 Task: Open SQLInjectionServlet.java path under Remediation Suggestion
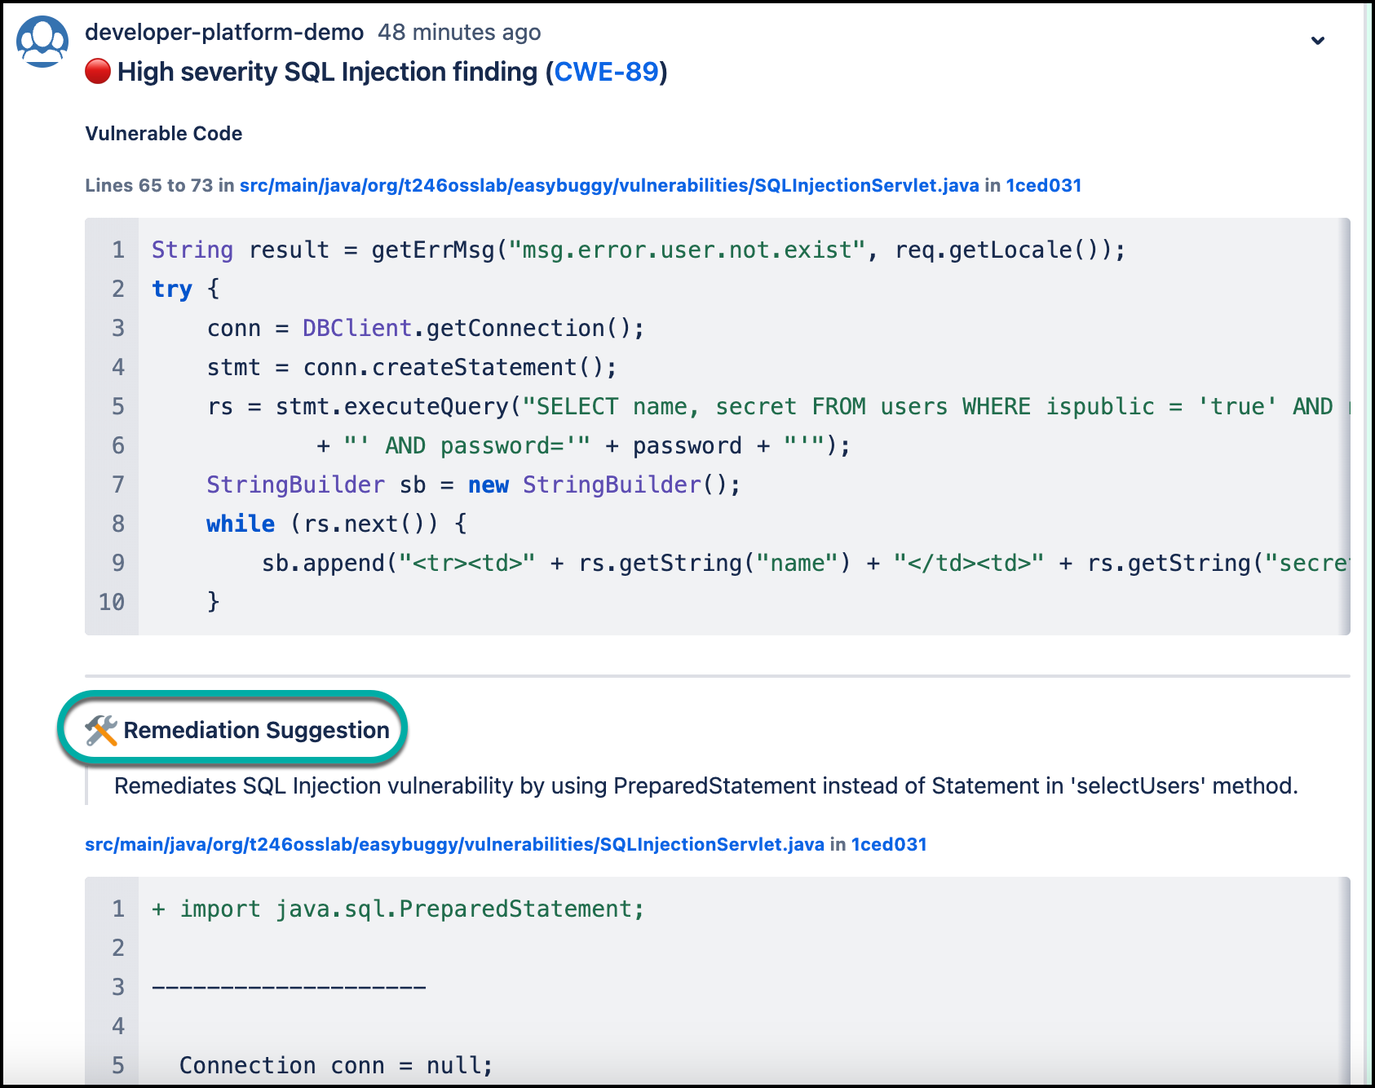tap(454, 844)
